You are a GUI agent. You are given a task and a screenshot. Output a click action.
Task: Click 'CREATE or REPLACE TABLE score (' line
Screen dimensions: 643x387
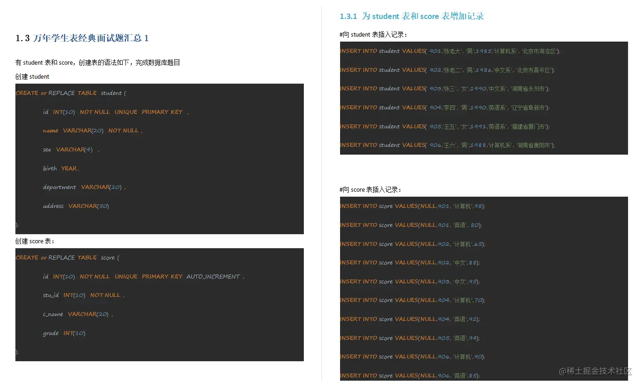67,258
